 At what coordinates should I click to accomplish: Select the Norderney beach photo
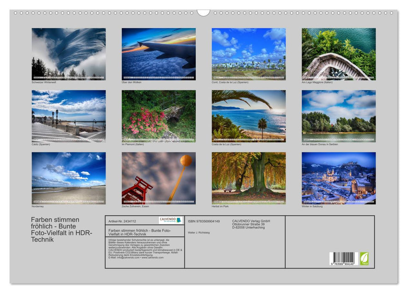(68, 178)
